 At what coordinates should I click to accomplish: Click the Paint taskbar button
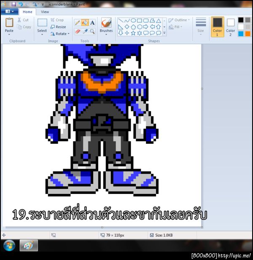tap(29, 245)
